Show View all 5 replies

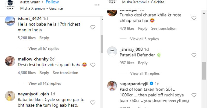coord(144,39)
